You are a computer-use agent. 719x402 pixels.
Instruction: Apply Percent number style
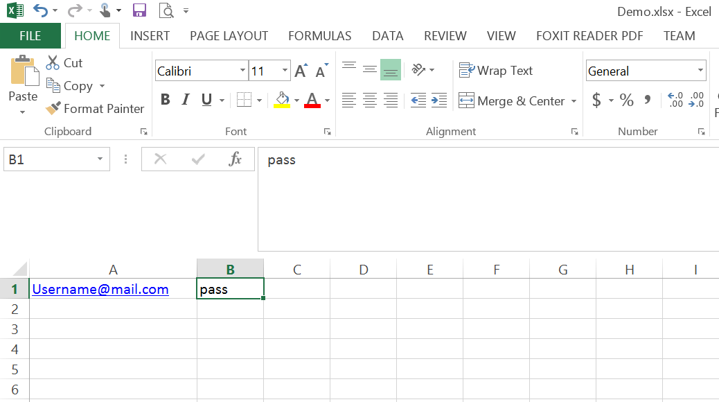coord(626,100)
